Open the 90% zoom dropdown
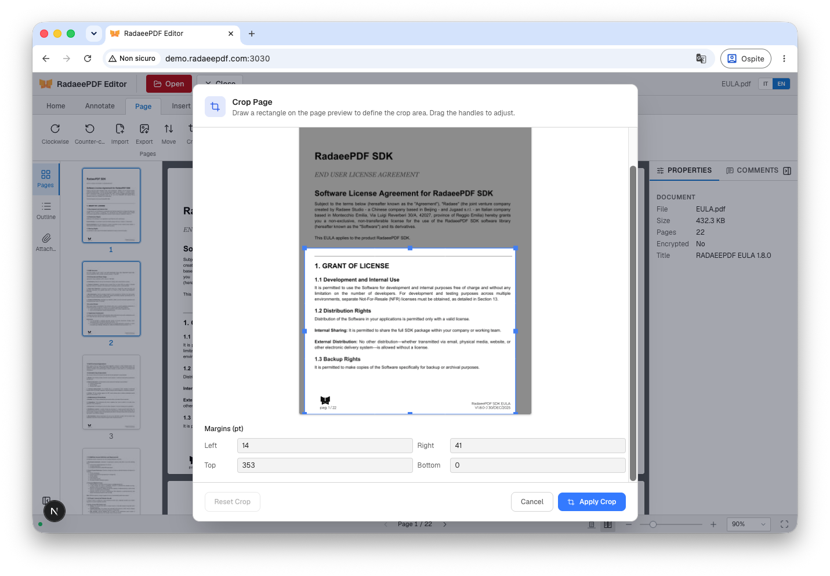This screenshot has height=576, width=830. 748,524
